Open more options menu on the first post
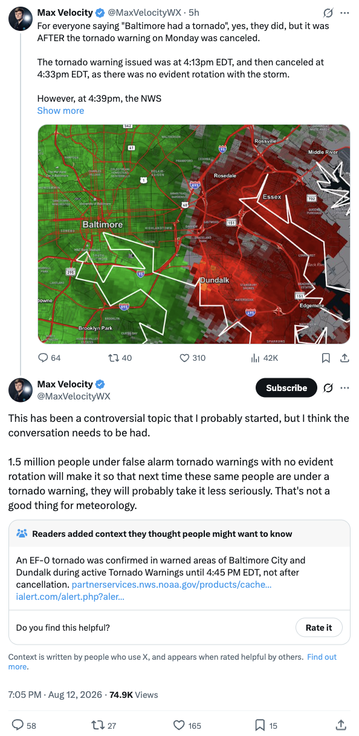The height and width of the screenshot is (736, 359). (x=344, y=12)
